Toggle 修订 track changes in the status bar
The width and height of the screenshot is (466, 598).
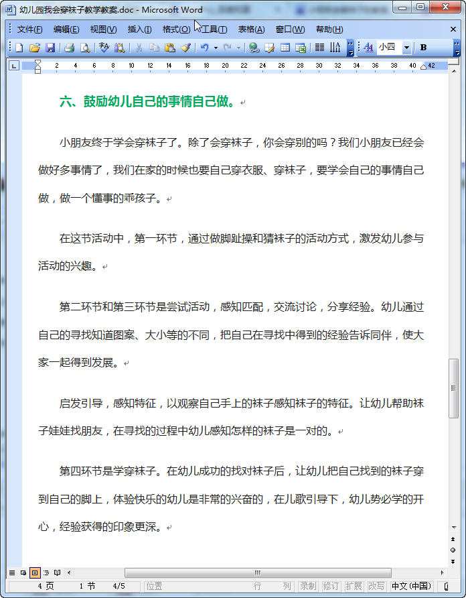tap(331, 586)
